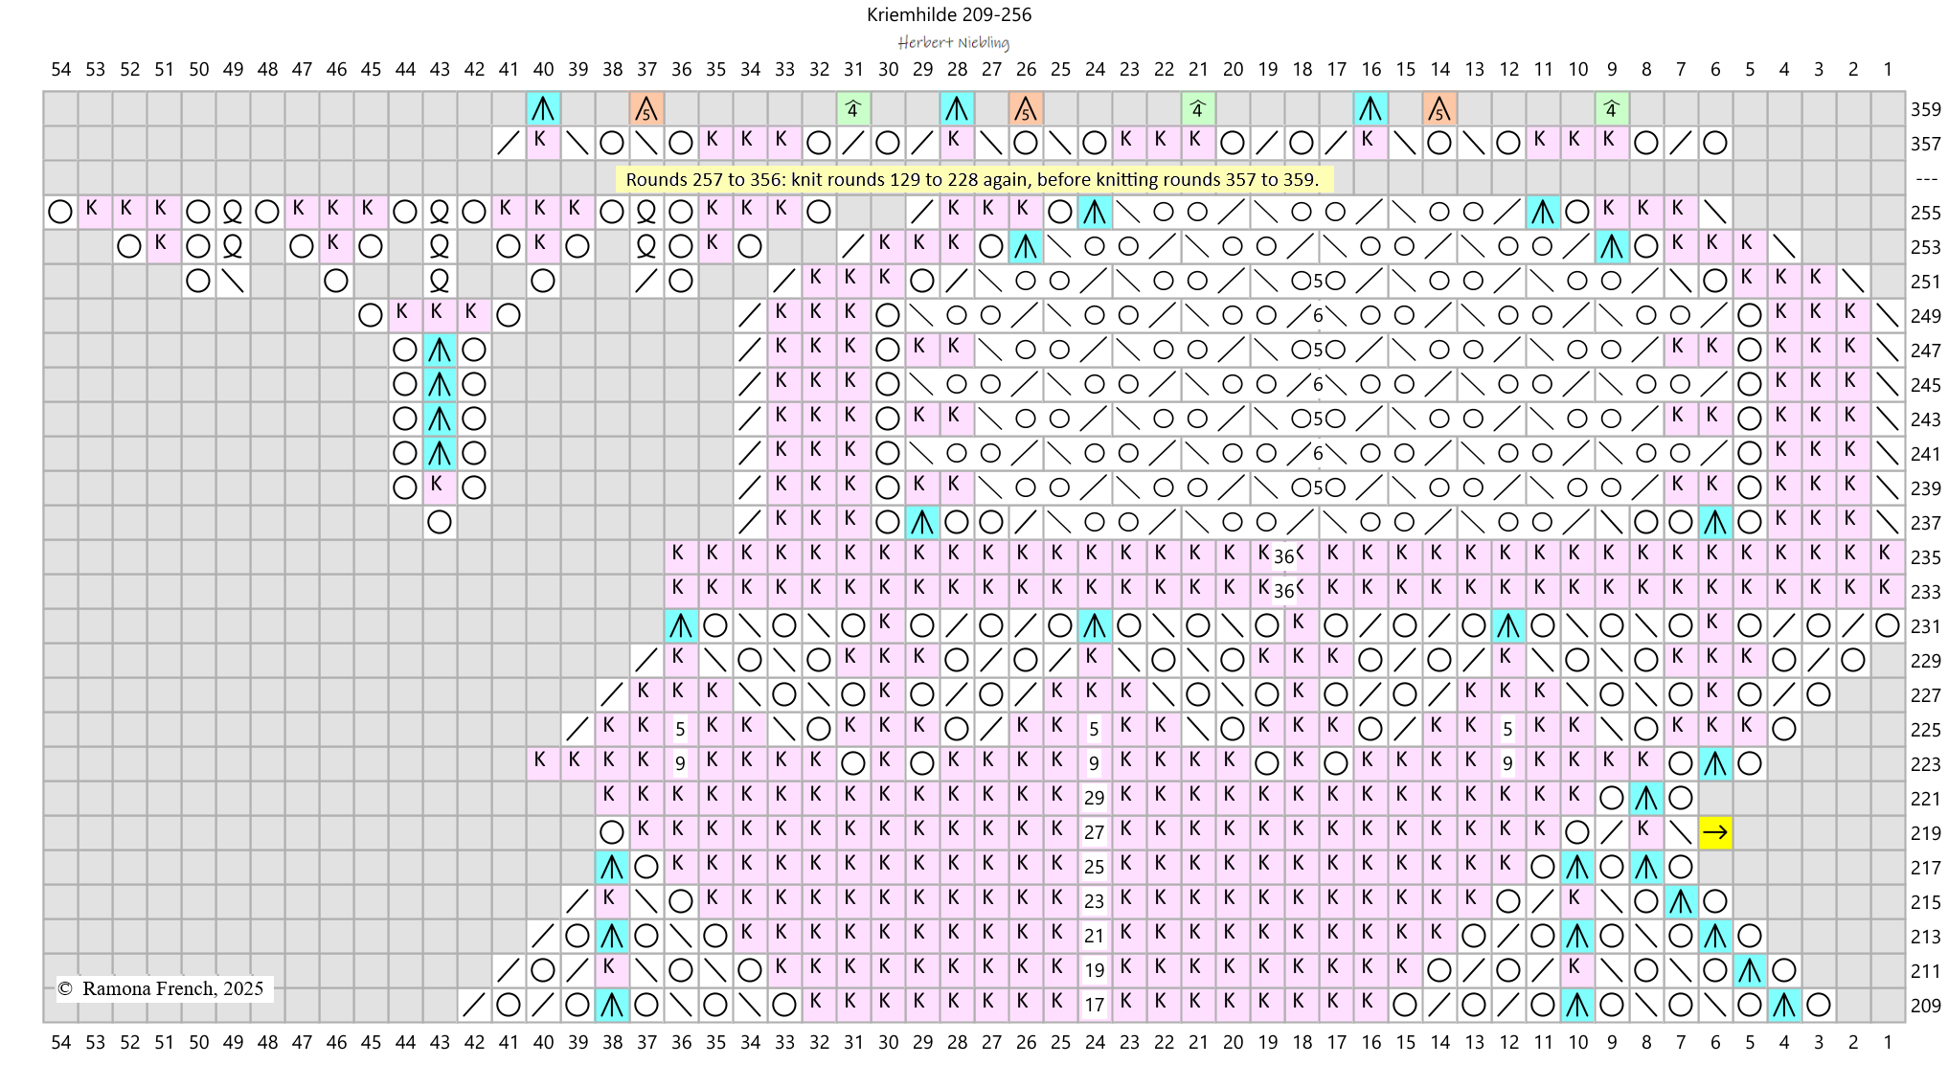The height and width of the screenshot is (1065, 1948).
Task: Click row label 359 on the right edge
Action: pos(1925,109)
